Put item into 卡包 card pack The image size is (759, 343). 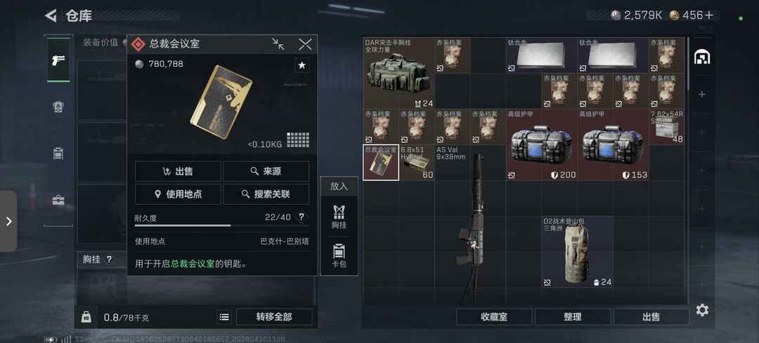[x=339, y=257]
